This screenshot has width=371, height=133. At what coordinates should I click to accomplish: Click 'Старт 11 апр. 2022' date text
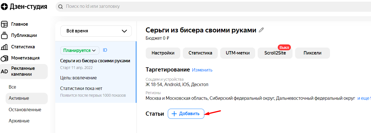[x=76, y=68]
